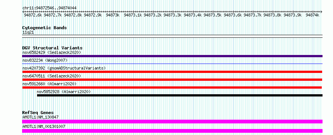
Task: Click the 94873.8k ruler position
Action: coord(272,15)
